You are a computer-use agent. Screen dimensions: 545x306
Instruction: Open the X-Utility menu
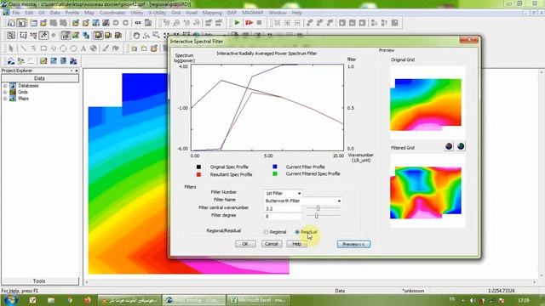(157, 13)
